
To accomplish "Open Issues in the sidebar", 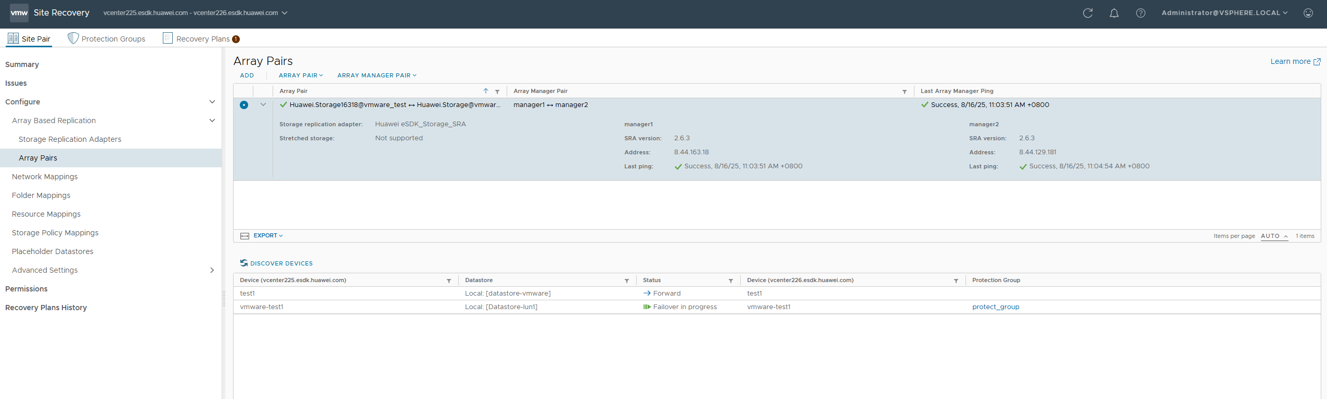I will click(16, 83).
